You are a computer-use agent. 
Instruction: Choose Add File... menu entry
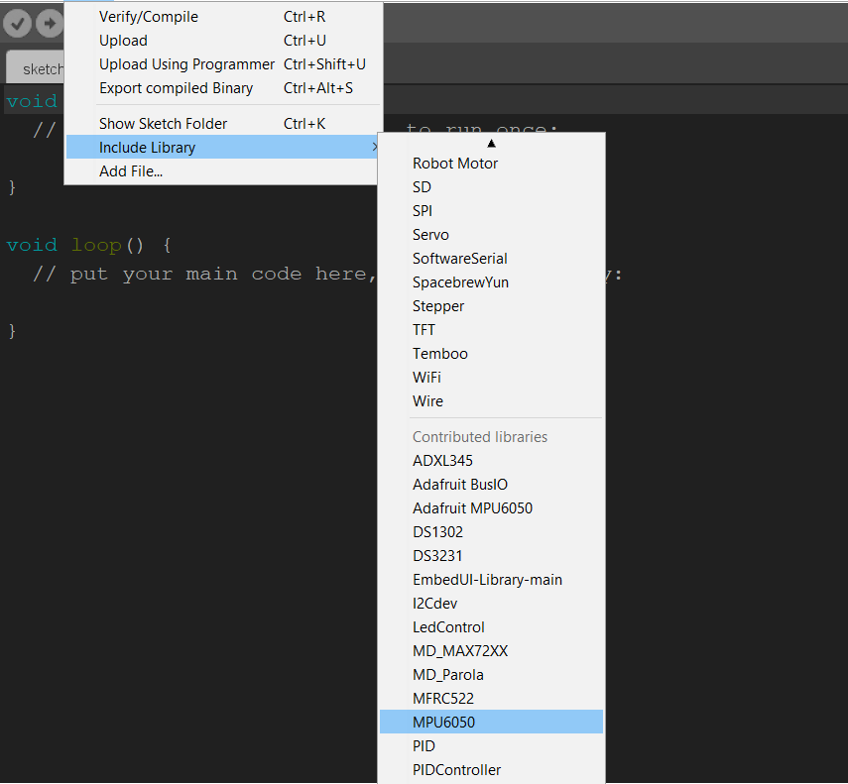pyautogui.click(x=223, y=171)
